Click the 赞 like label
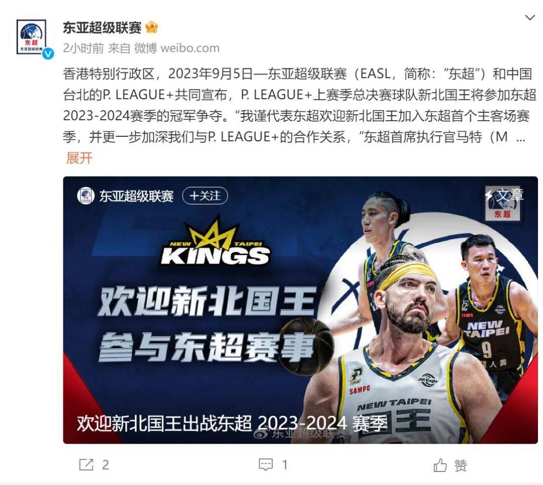This screenshot has height=485, width=543. (x=461, y=465)
